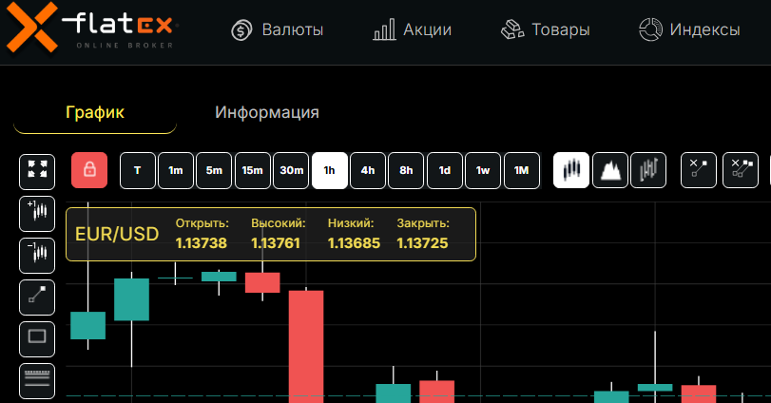771x403 pixels.
Task: Select the 1m timeframe
Action: point(176,170)
